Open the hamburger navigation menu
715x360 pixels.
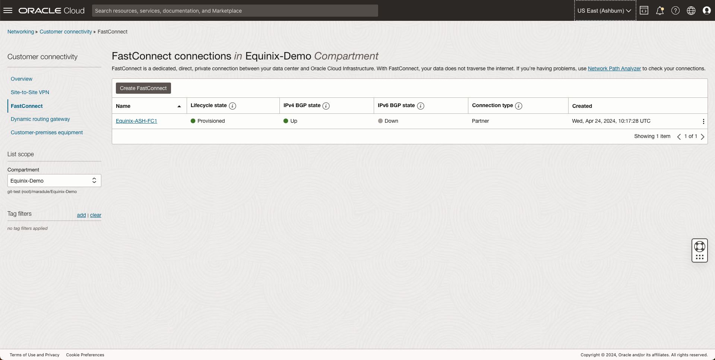pyautogui.click(x=8, y=10)
